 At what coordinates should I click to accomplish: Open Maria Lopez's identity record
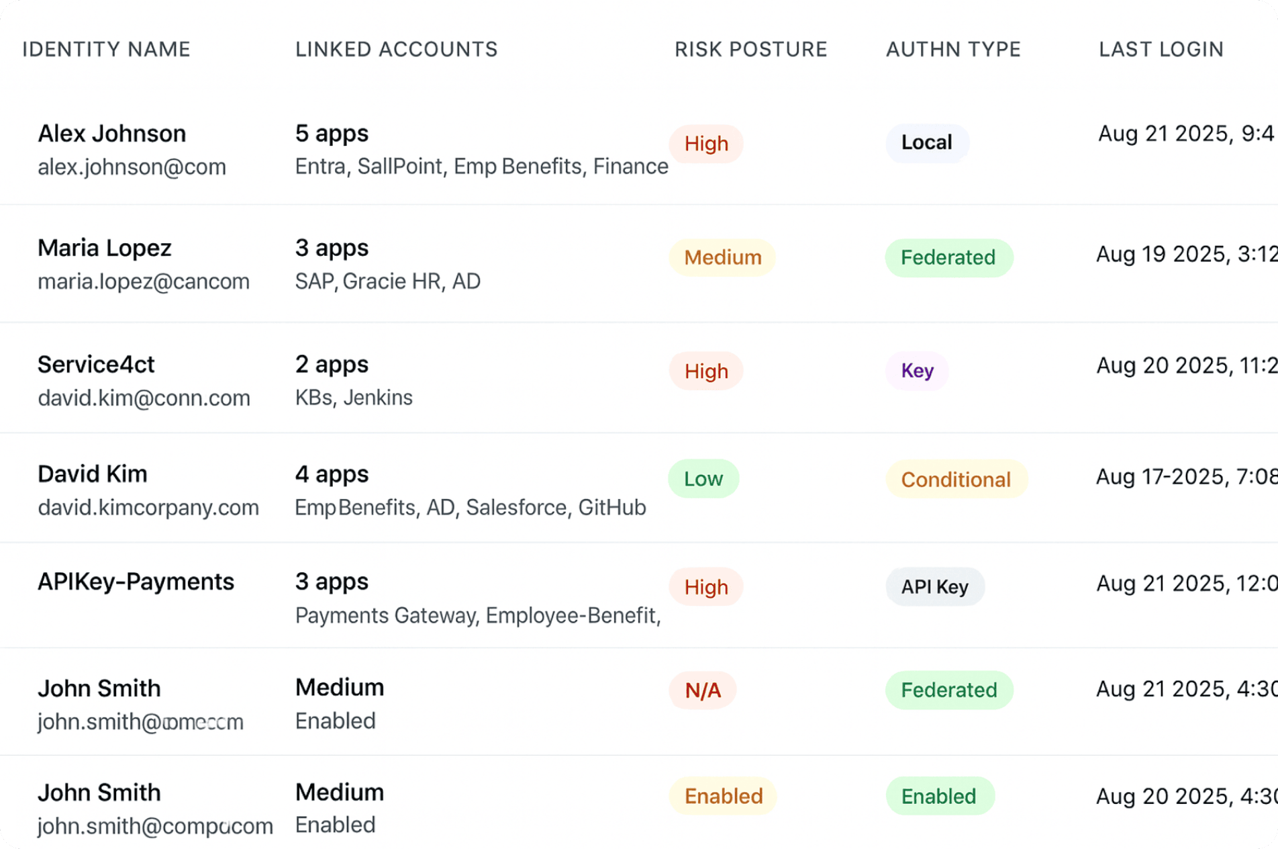click(x=105, y=248)
